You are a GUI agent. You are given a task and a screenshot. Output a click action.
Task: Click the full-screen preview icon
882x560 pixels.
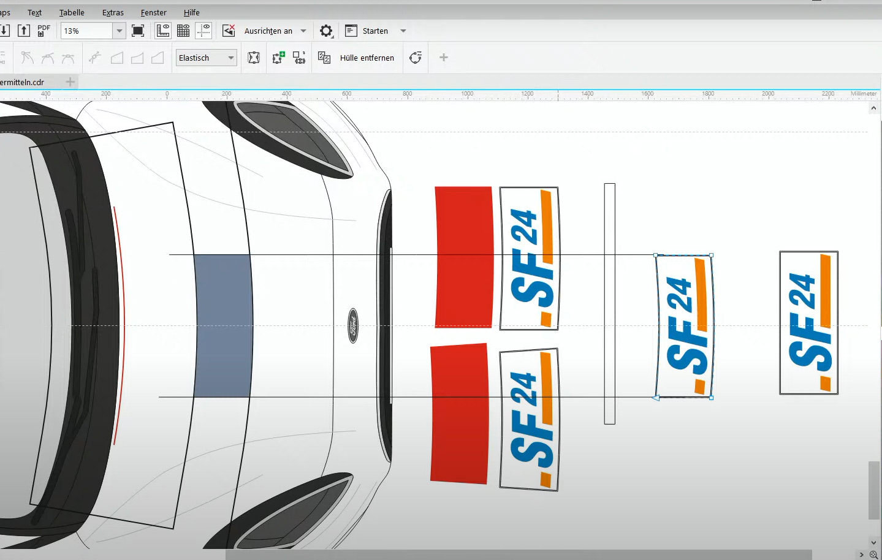[138, 31]
